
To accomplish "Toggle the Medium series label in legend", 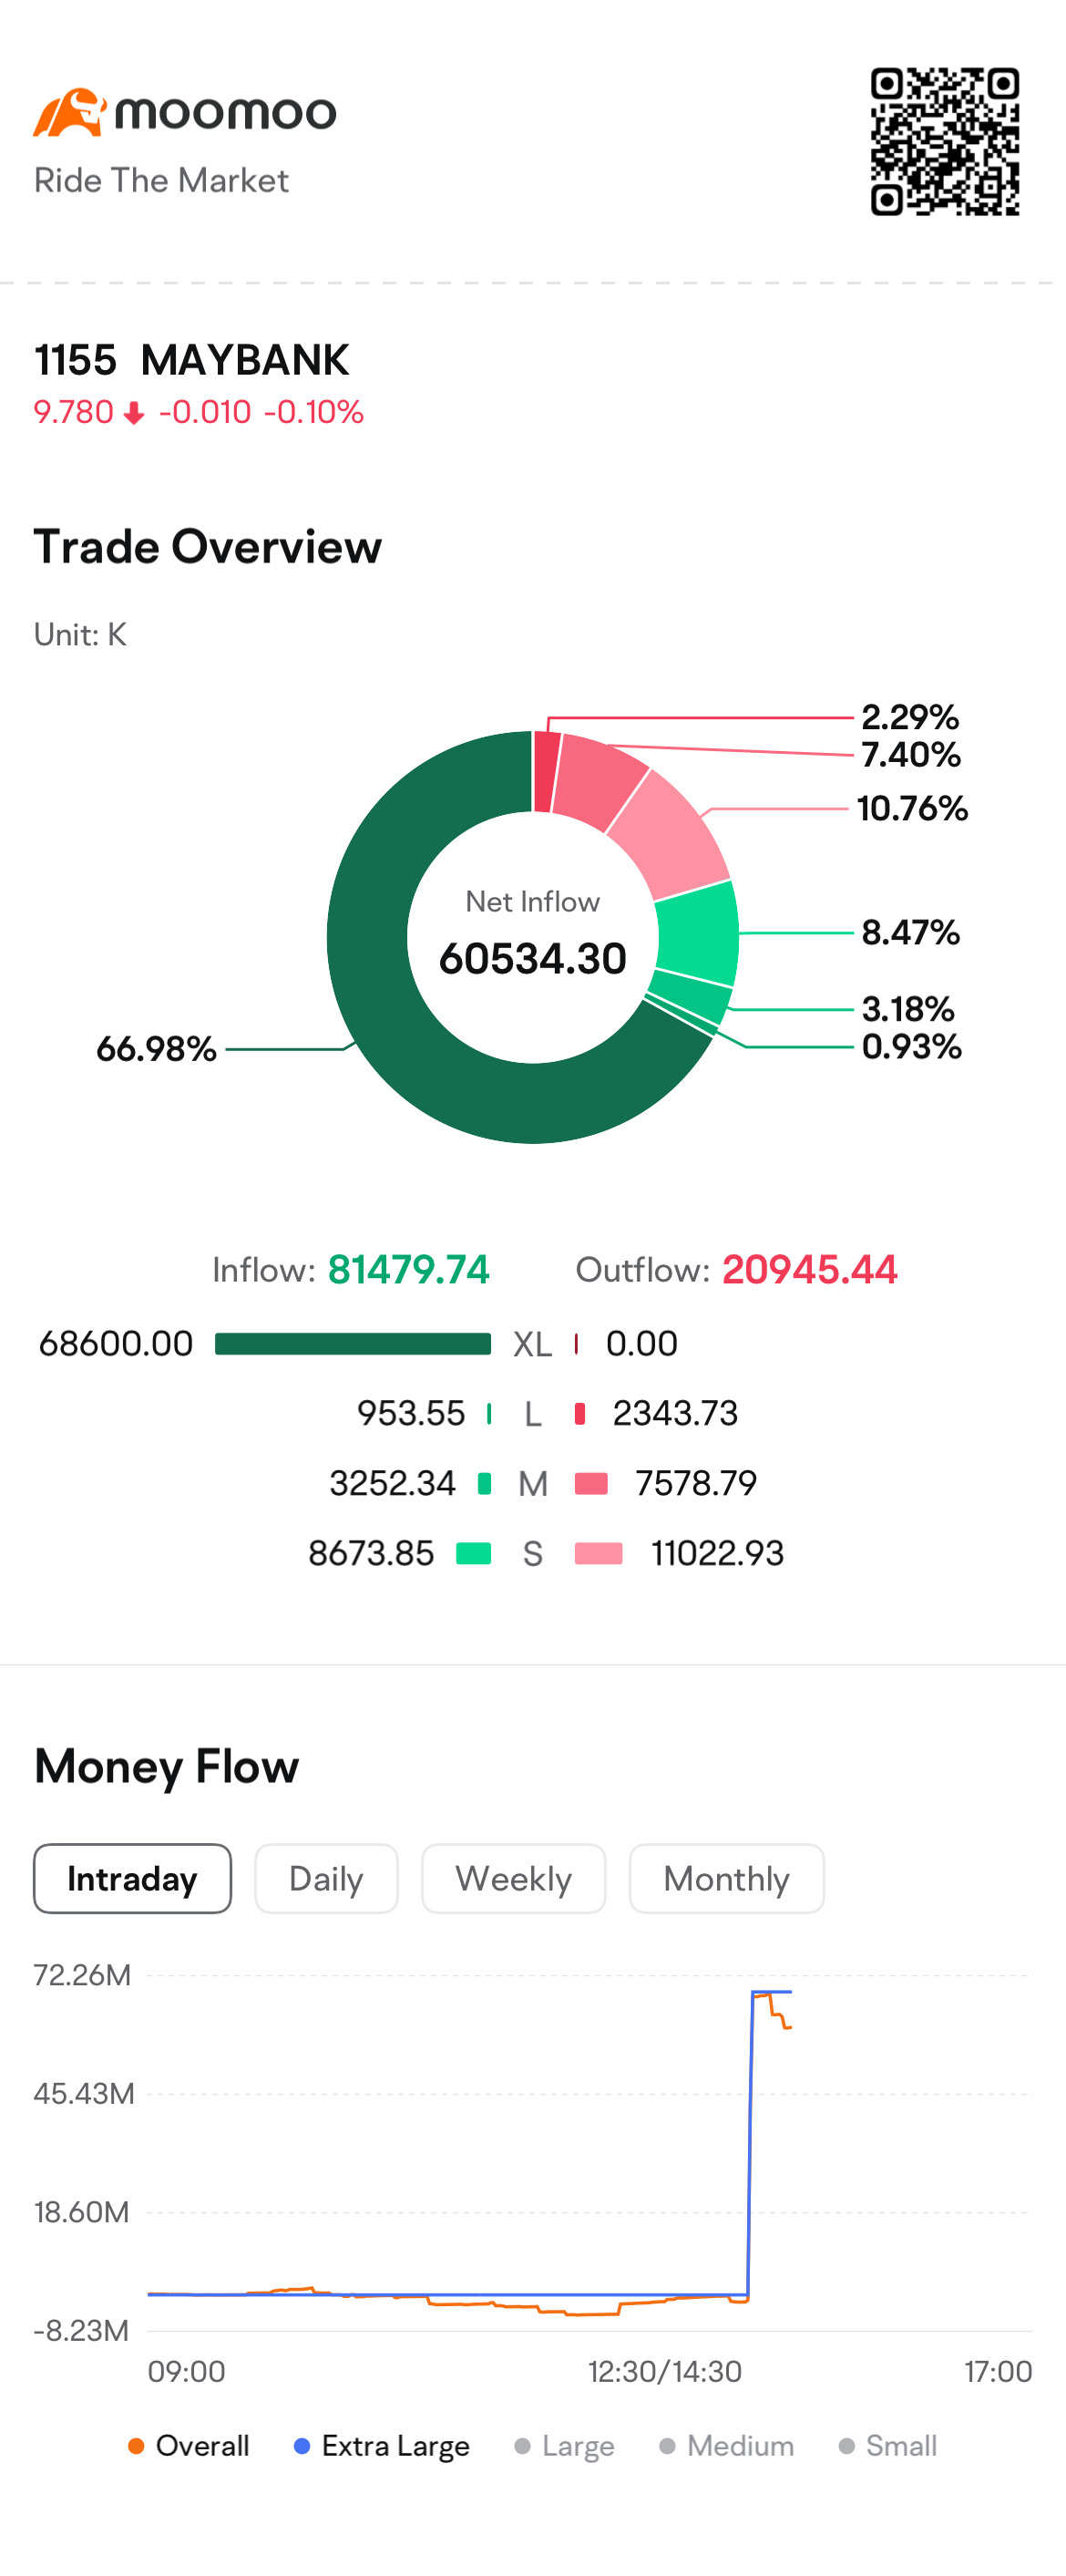I will [x=740, y=2445].
